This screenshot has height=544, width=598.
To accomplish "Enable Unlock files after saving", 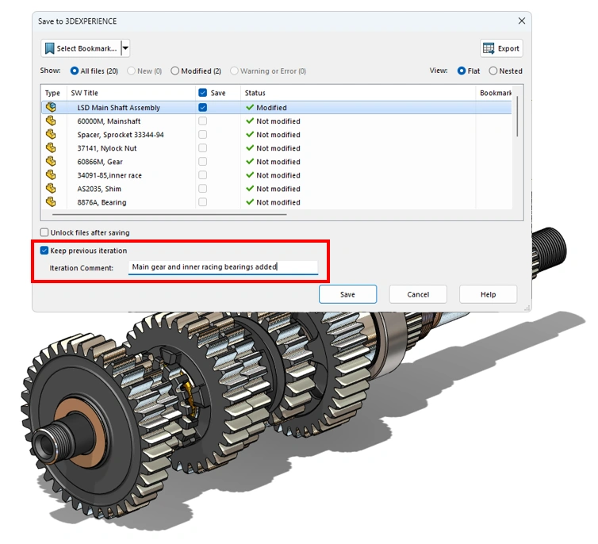I will [44, 232].
